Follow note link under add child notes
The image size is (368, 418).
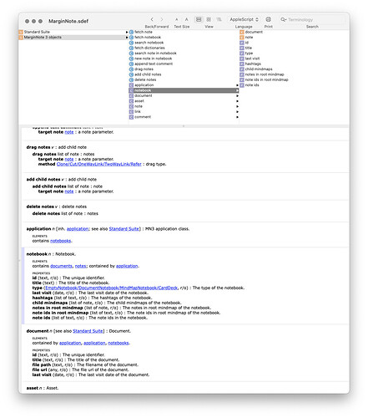coord(69,191)
